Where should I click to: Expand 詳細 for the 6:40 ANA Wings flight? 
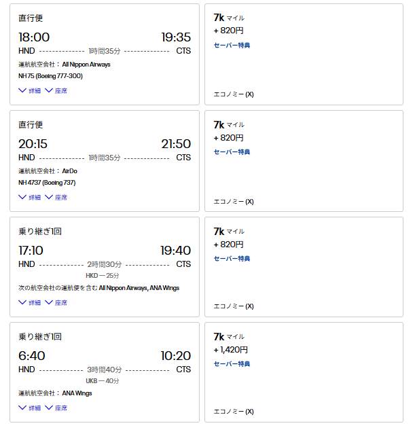click(30, 408)
